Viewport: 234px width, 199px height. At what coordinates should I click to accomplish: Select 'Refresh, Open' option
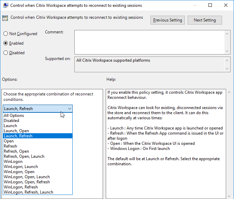tap(38, 151)
